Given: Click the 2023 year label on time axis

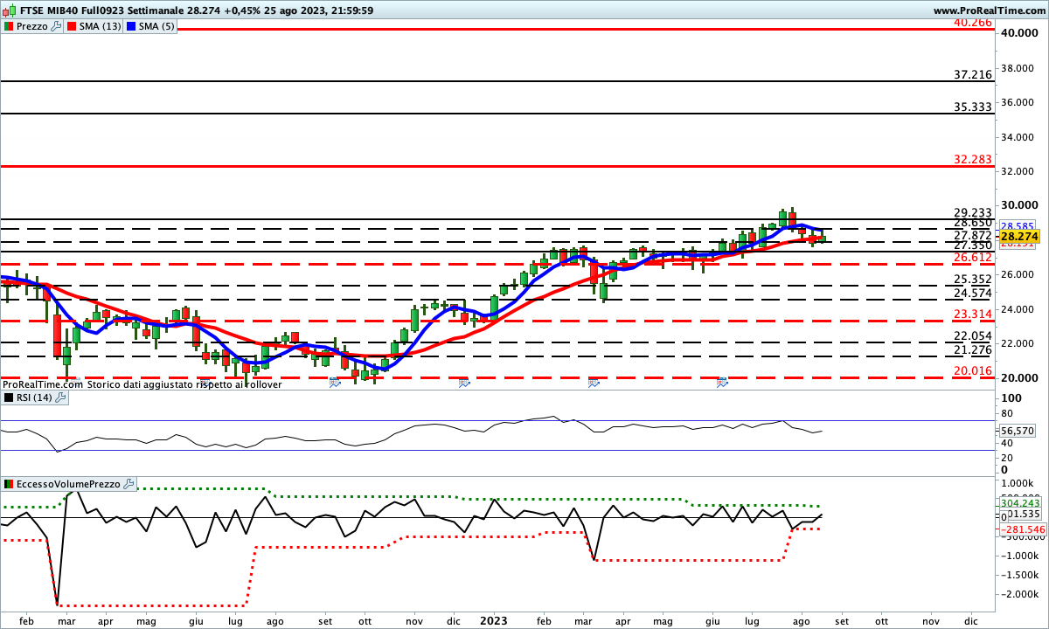Looking at the screenshot, I should click(494, 621).
